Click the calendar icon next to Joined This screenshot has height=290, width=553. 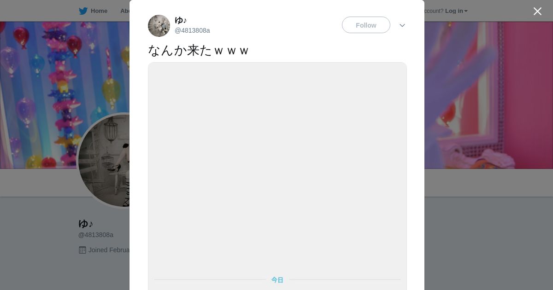click(82, 250)
